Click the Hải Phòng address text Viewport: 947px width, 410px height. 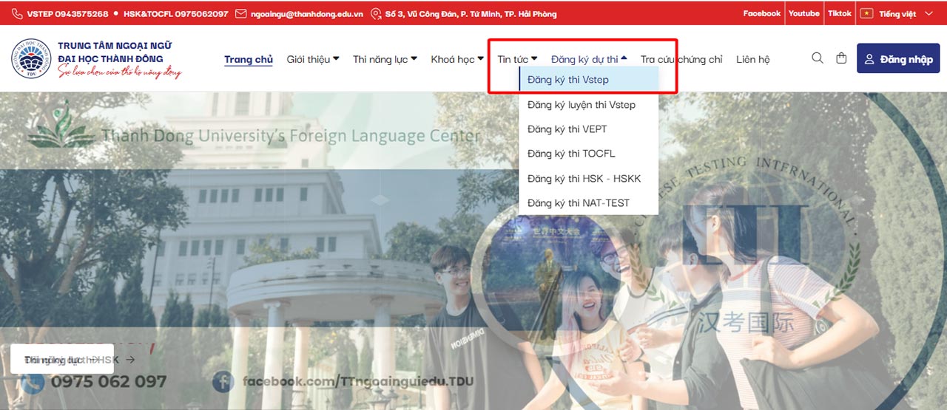click(x=471, y=14)
